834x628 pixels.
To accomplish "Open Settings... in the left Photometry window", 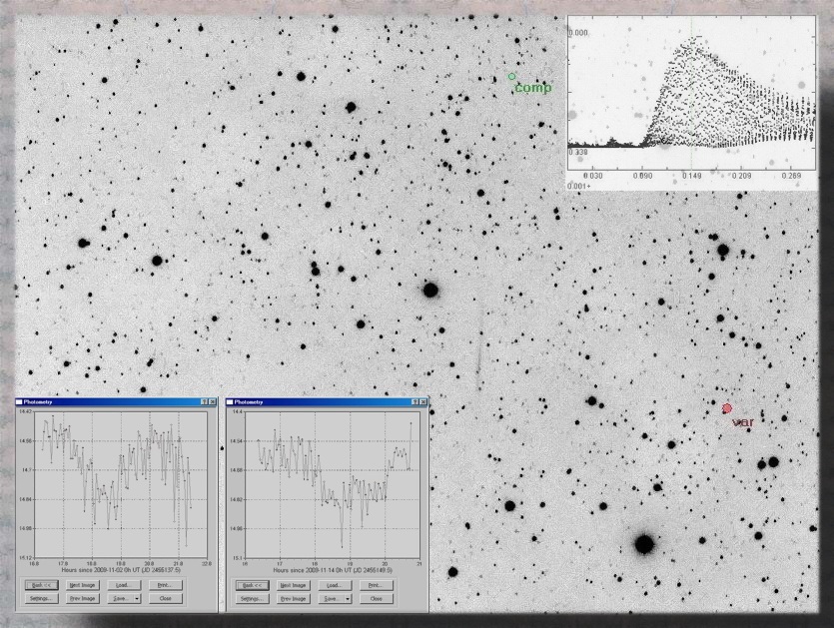I will coord(41,599).
